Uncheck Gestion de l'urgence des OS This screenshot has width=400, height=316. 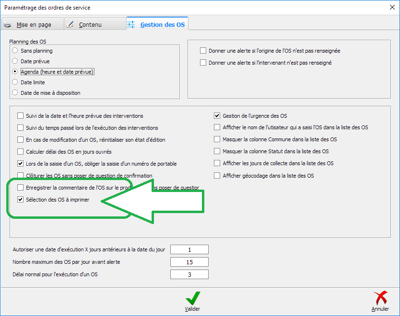tap(217, 116)
